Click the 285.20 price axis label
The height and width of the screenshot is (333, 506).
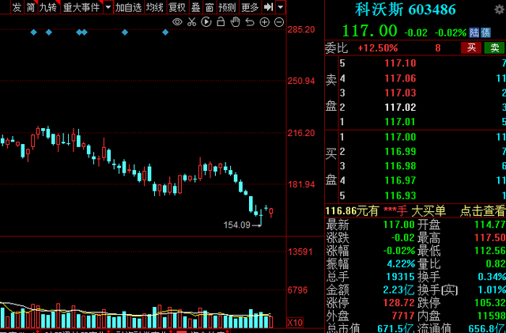click(x=301, y=29)
